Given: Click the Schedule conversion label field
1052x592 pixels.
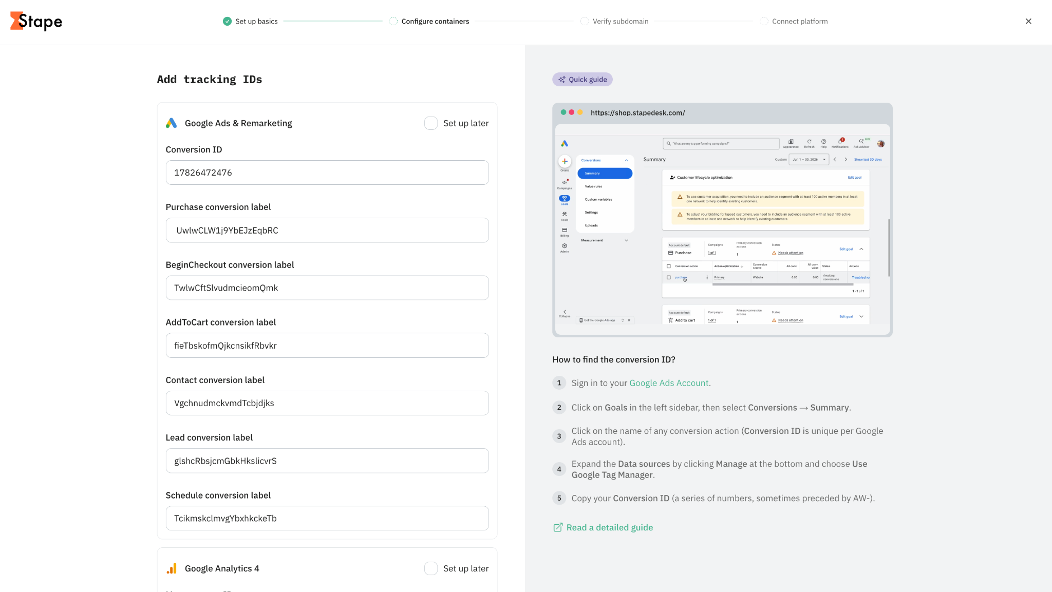Looking at the screenshot, I should [x=327, y=519].
